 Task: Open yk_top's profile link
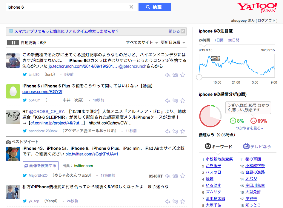coord(34,201)
